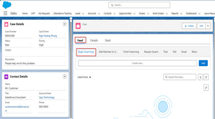Select the Begin Swarming action

(x=86, y=52)
